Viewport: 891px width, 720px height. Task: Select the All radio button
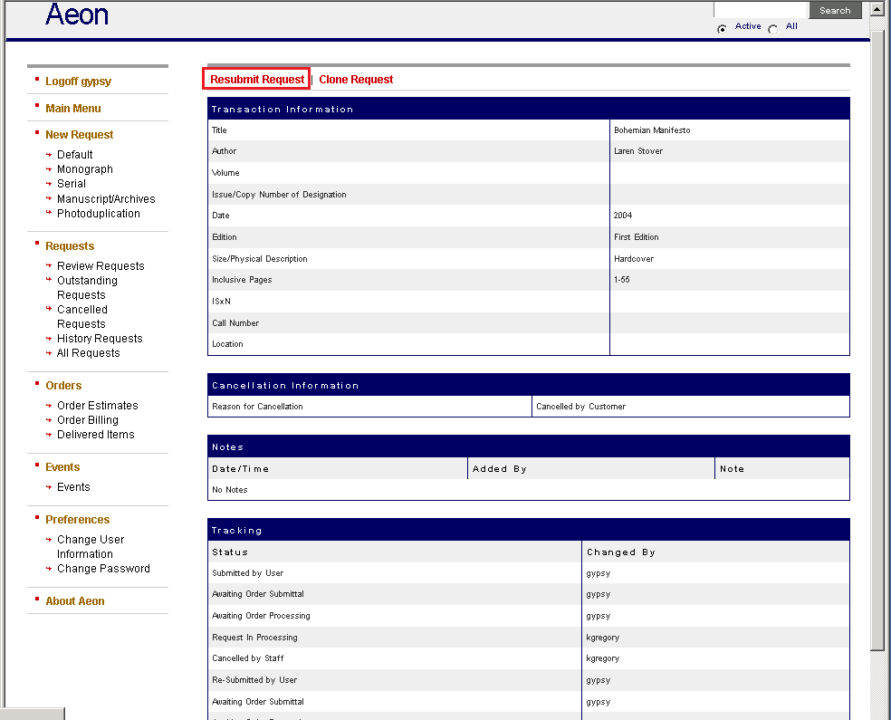(773, 27)
